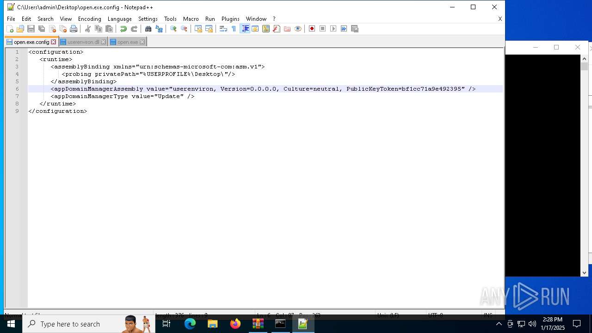Click the taskbar search box
The height and width of the screenshot is (333, 592).
(x=89, y=324)
